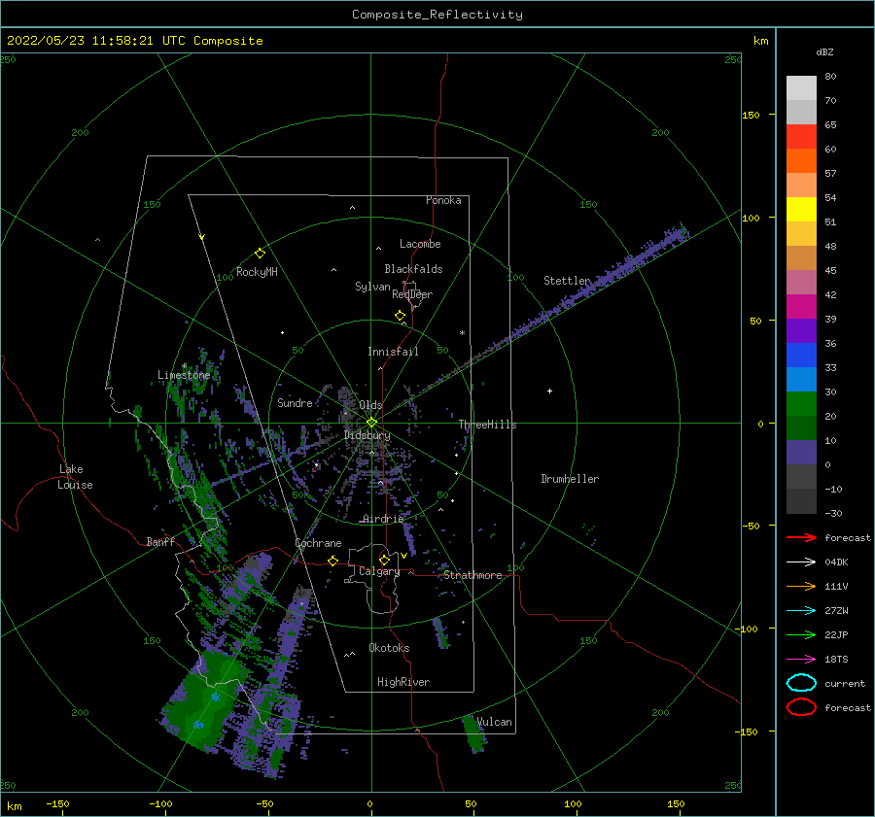Click the 27ZW legend text
This screenshot has height=817, width=875.
(x=836, y=611)
